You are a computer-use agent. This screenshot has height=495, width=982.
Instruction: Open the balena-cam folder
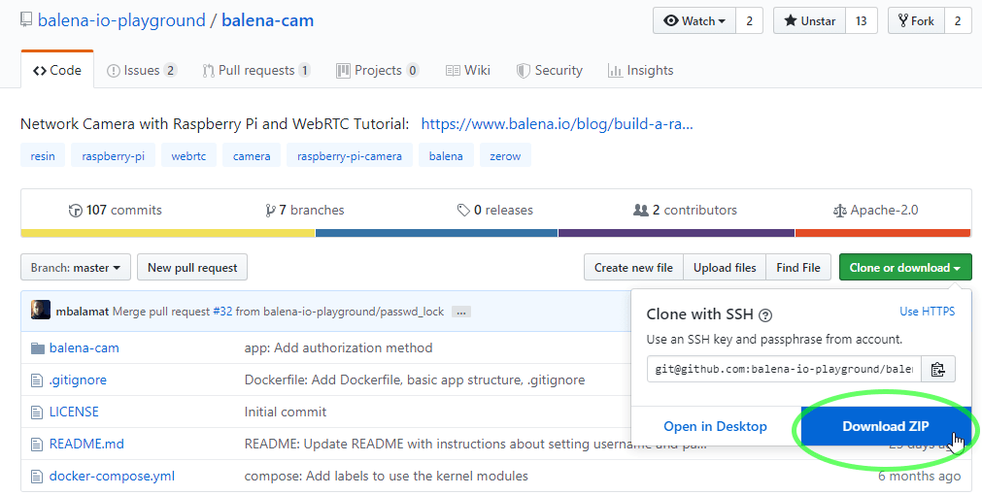point(84,347)
